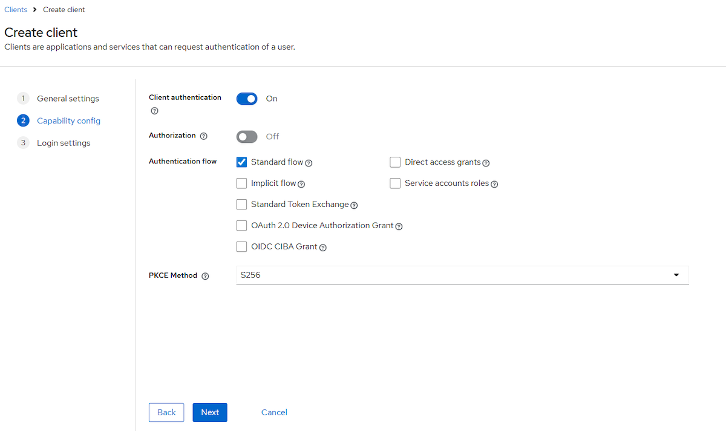Viewport: 726px width, 431px height.
Task: Click the Next button
Action: coord(210,412)
